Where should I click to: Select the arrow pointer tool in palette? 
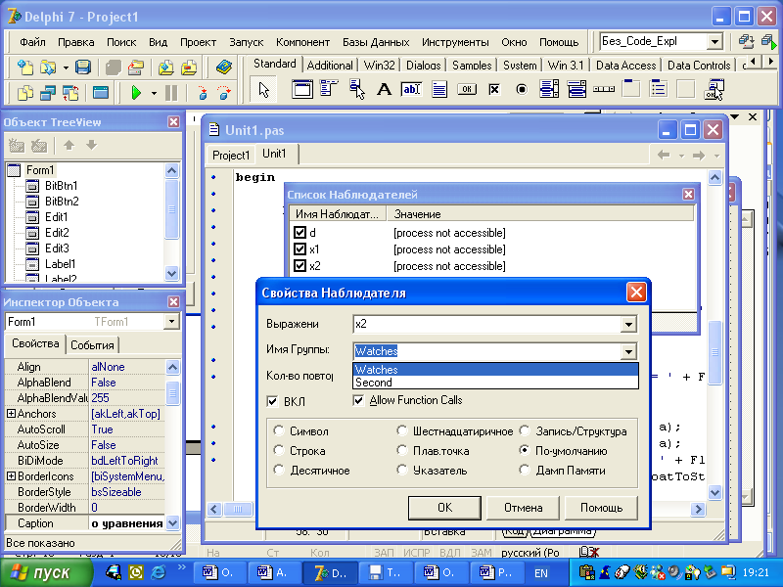click(263, 90)
